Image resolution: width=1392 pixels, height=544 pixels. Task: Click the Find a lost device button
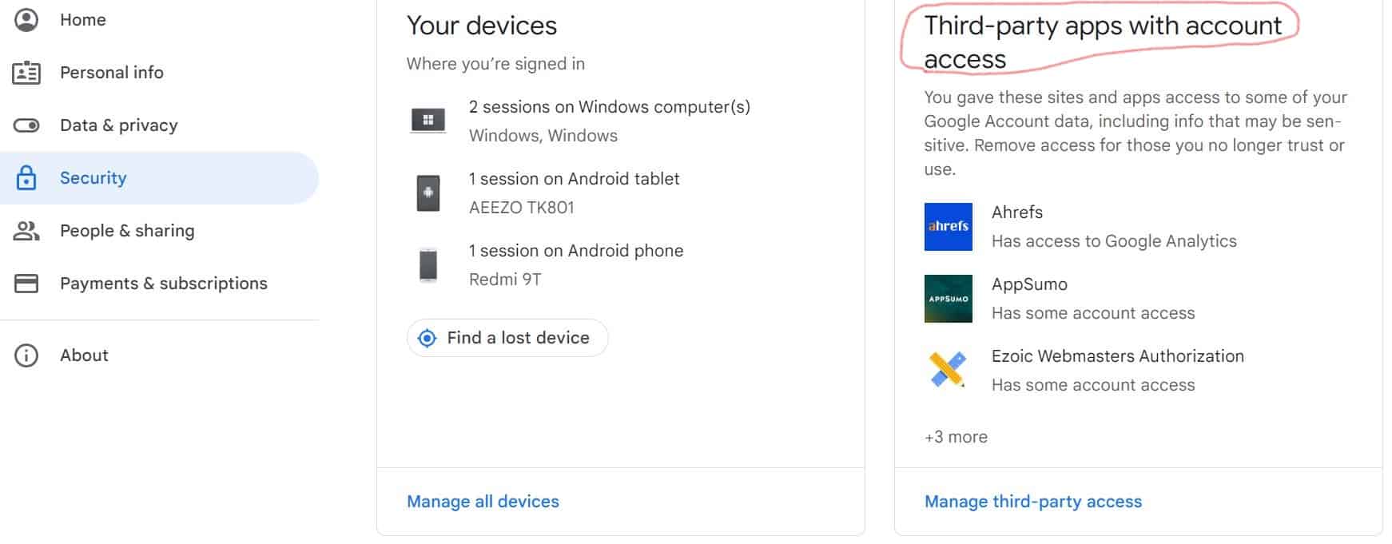[507, 338]
